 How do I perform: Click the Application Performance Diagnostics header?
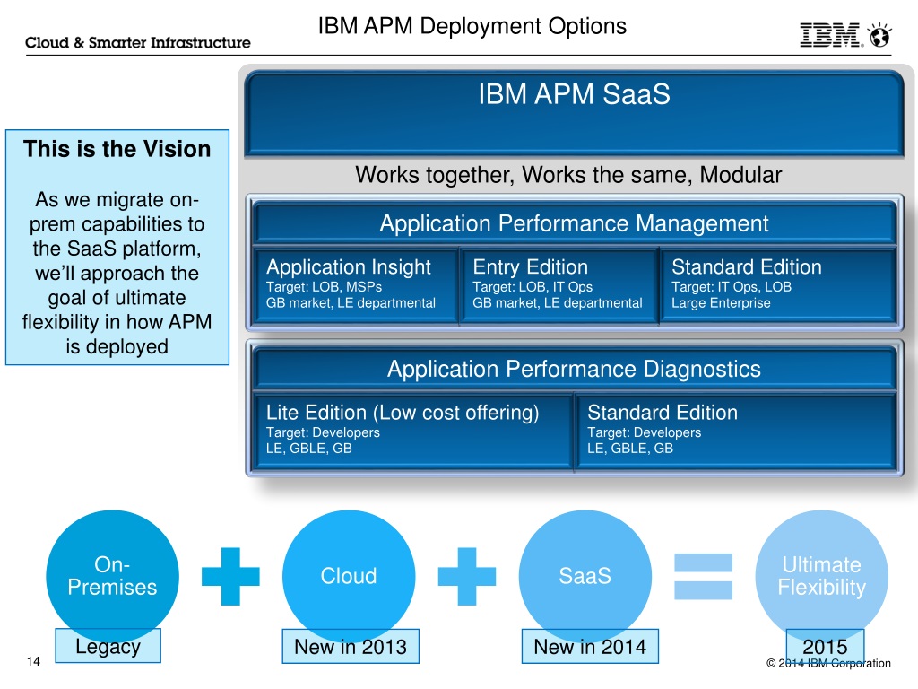pyautogui.click(x=575, y=369)
